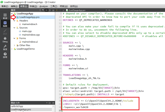Open the project view selector dropdown
165x112 pixels.
coord(40,10)
